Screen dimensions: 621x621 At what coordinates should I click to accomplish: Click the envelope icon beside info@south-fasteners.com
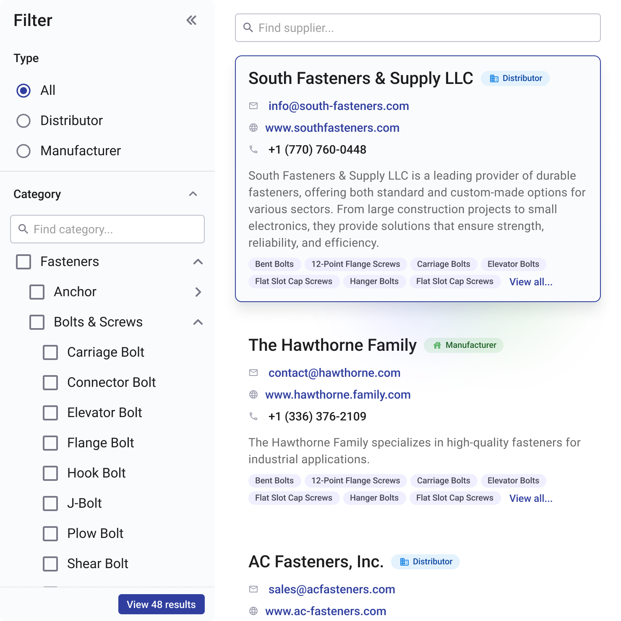[254, 106]
